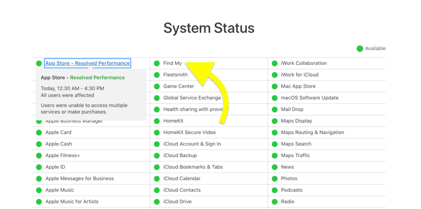
Task: Click the Apple Messages for Business label
Action: pos(79,179)
